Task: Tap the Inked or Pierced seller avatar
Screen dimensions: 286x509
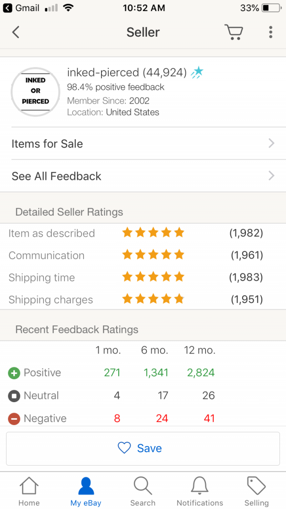Action: pos(35,92)
